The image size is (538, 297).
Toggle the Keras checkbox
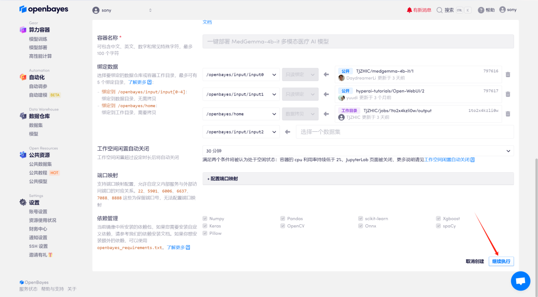coord(205,226)
